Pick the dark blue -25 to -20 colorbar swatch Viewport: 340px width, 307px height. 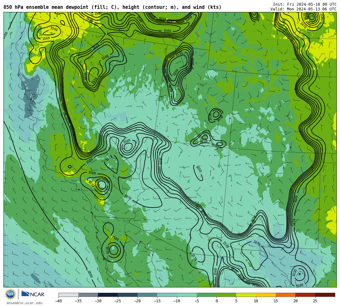tap(128, 295)
